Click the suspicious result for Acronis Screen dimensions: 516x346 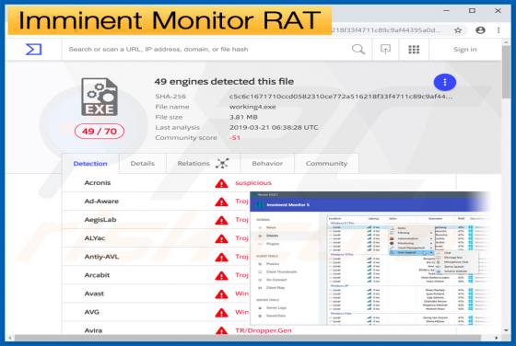click(253, 183)
